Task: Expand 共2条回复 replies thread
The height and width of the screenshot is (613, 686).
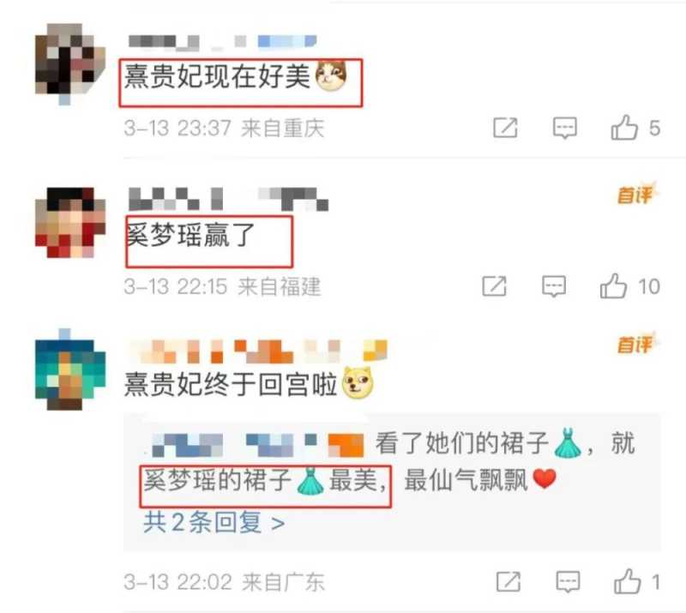Action: coord(214,522)
